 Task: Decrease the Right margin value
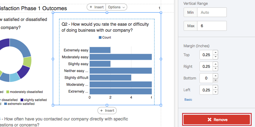click(215, 69)
